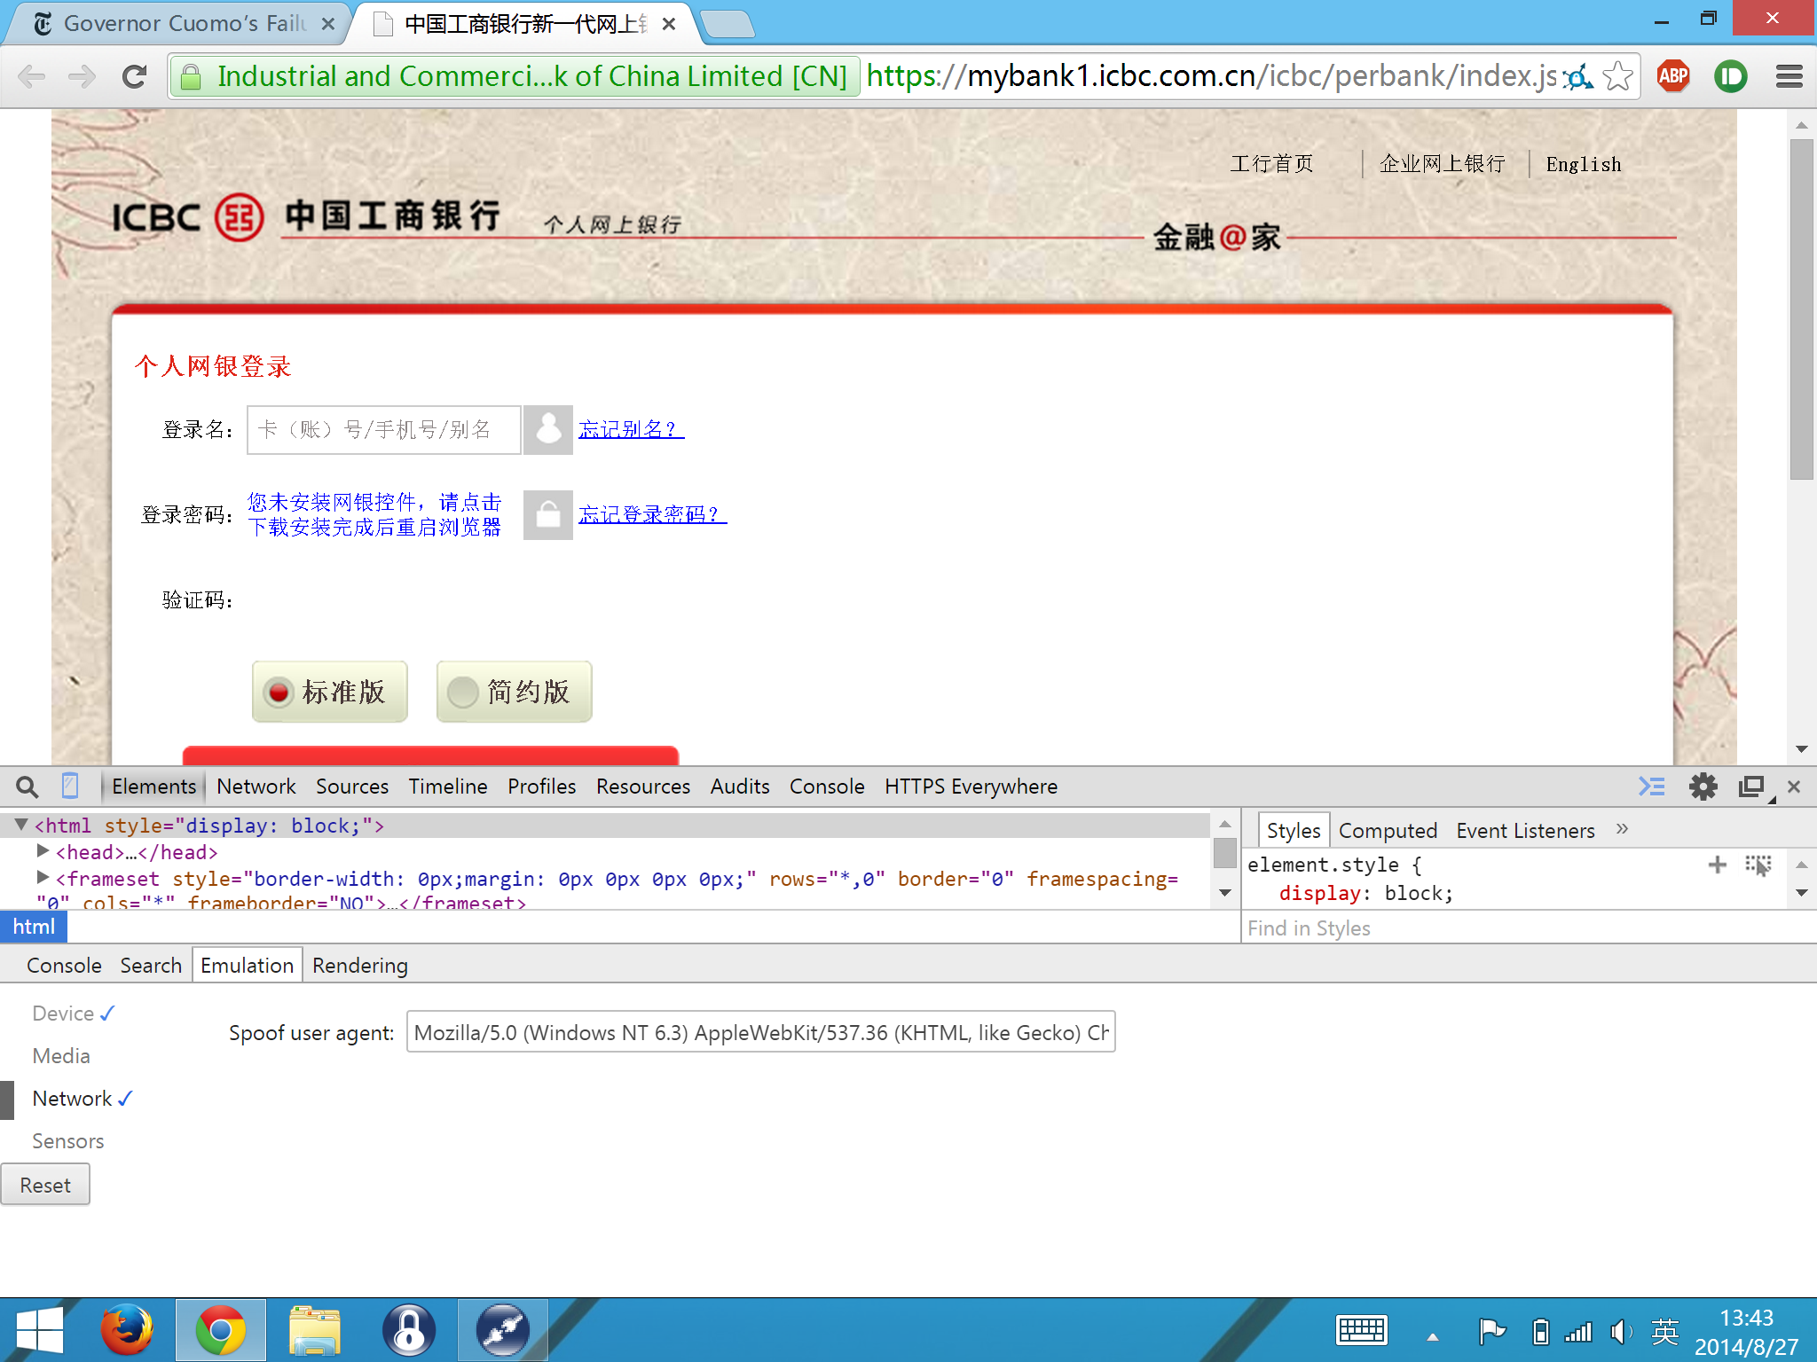Open Firefox from the taskbar
This screenshot has height=1362, width=1817.
point(126,1330)
